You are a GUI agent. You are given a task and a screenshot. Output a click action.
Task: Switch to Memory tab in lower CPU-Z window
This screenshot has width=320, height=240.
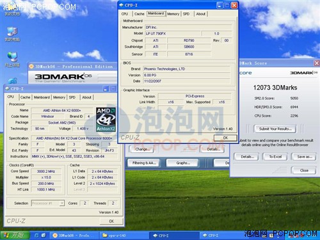click(x=59, y=97)
